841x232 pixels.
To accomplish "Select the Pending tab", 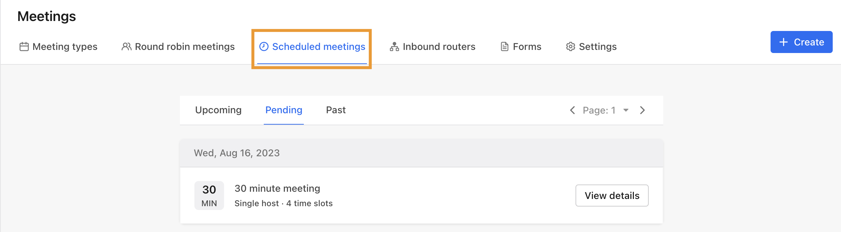I will (283, 110).
